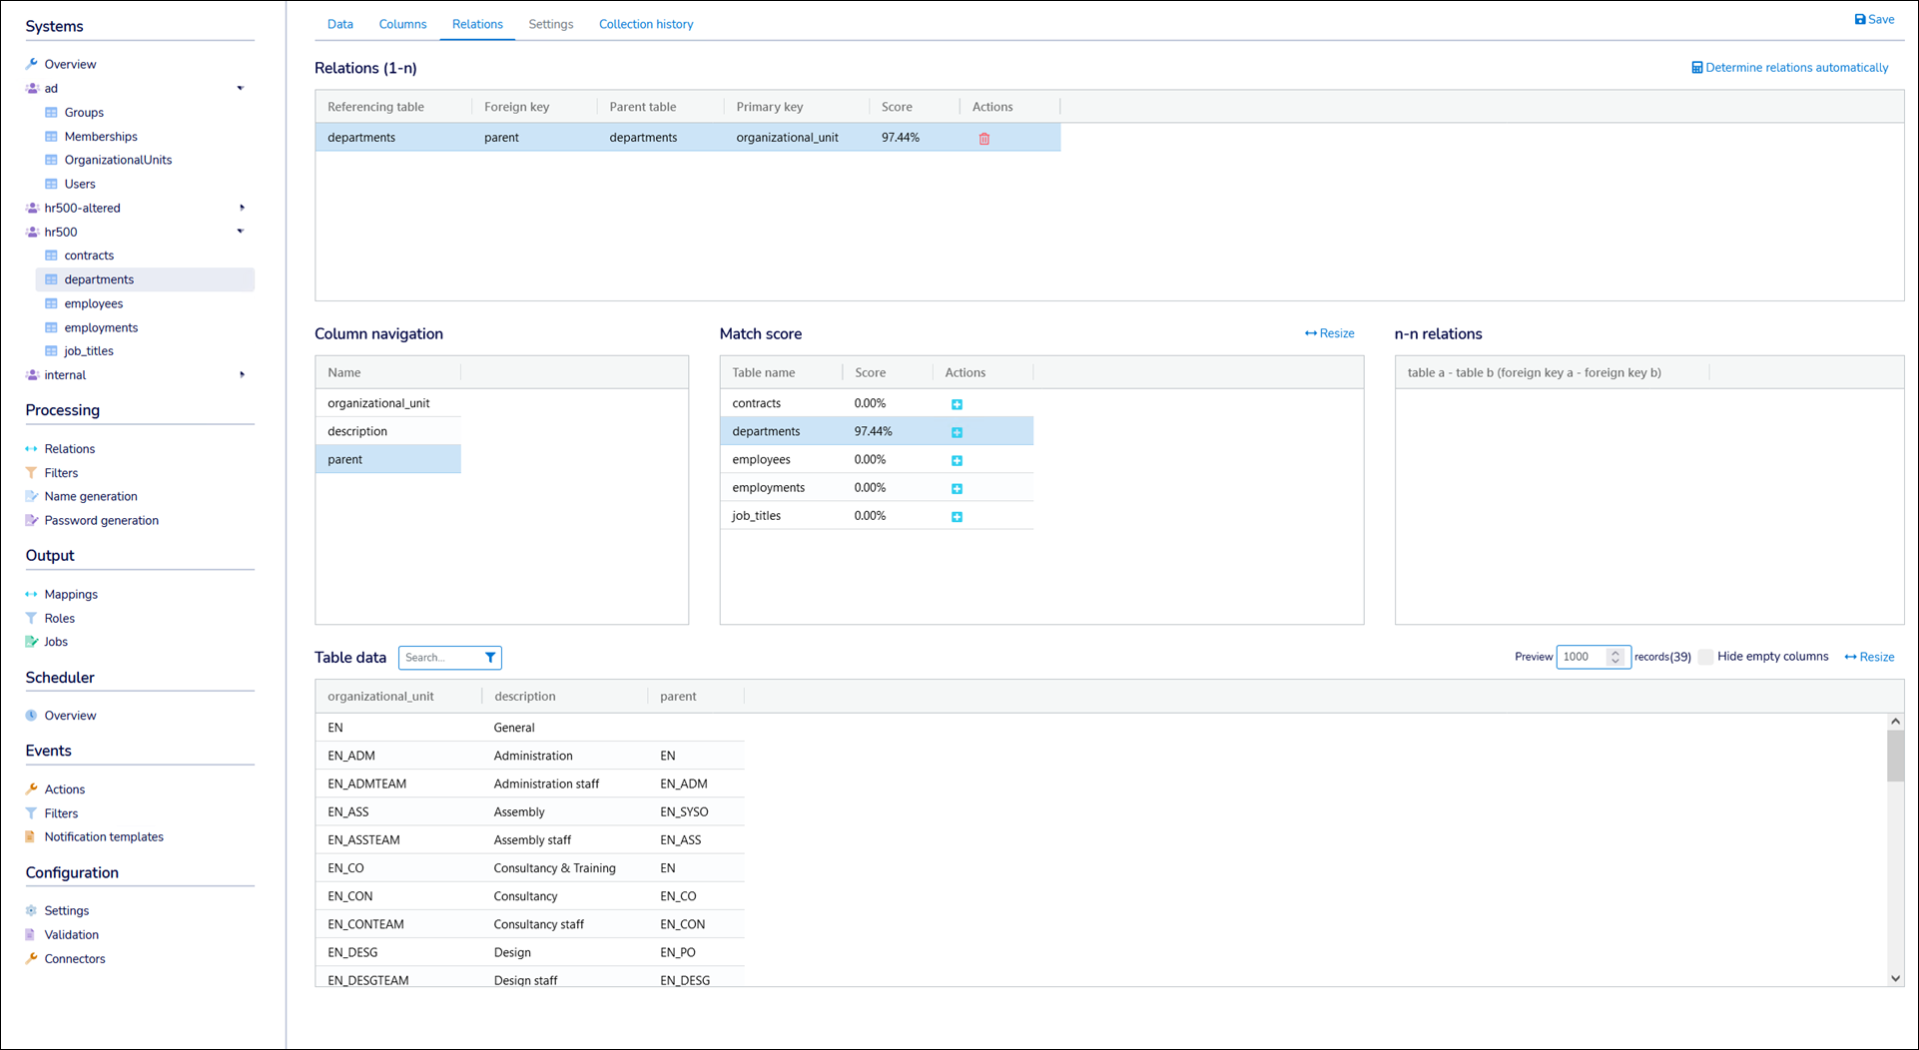Click the Save disk icon
Viewport: 1919px width, 1050px height.
click(1859, 19)
